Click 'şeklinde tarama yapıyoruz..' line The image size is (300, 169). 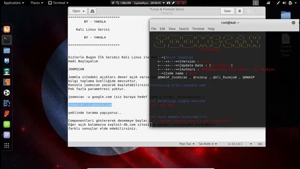95,113
